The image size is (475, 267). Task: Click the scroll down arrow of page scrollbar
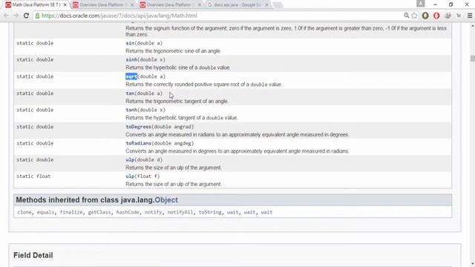click(472, 264)
